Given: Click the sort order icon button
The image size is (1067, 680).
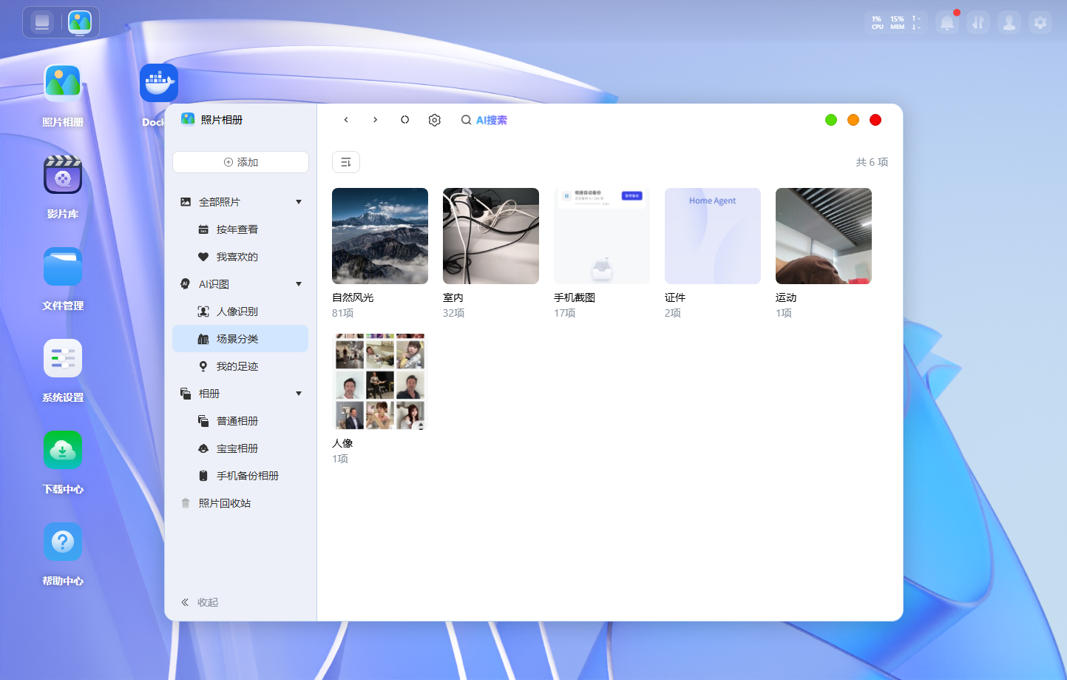Looking at the screenshot, I should click(x=346, y=162).
